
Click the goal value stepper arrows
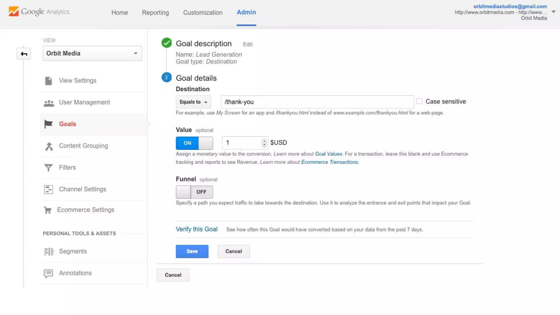click(x=264, y=143)
